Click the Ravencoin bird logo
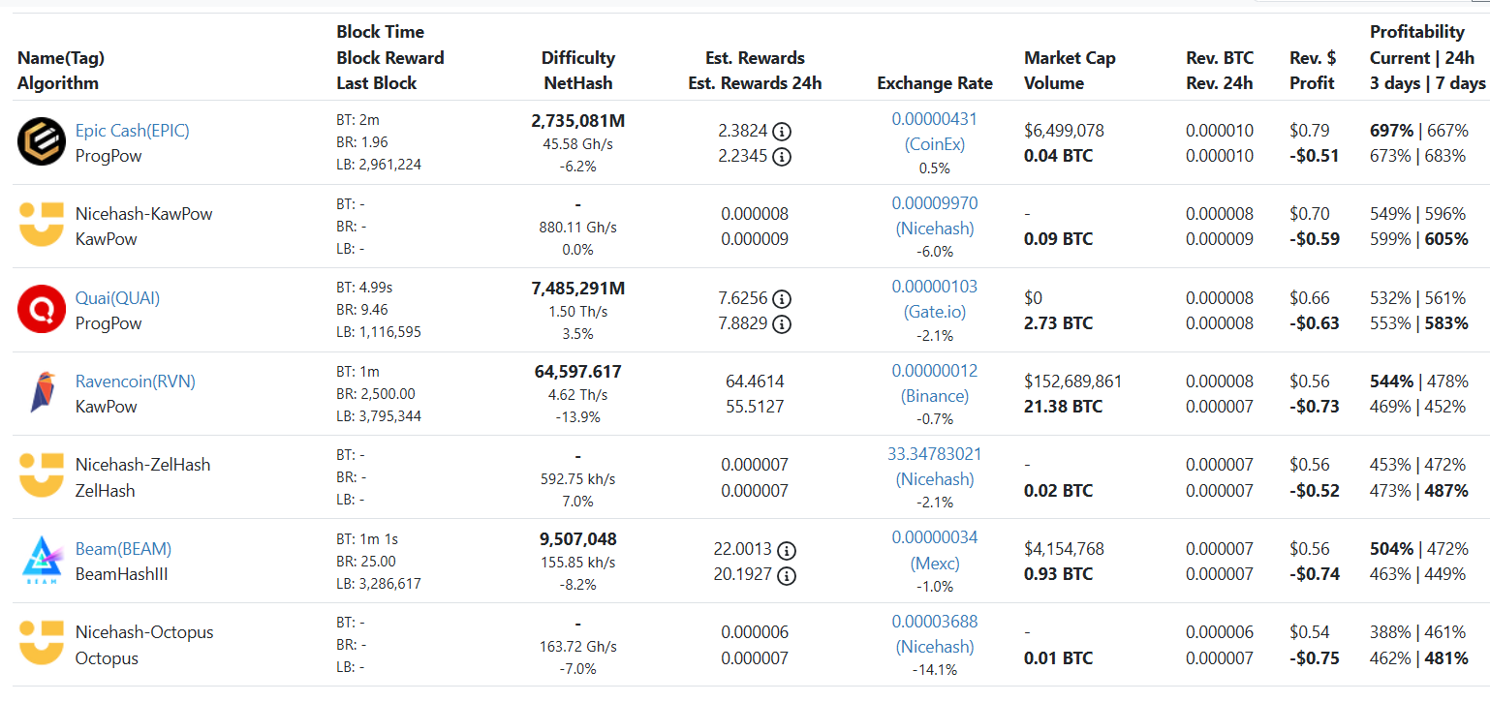 coord(42,393)
